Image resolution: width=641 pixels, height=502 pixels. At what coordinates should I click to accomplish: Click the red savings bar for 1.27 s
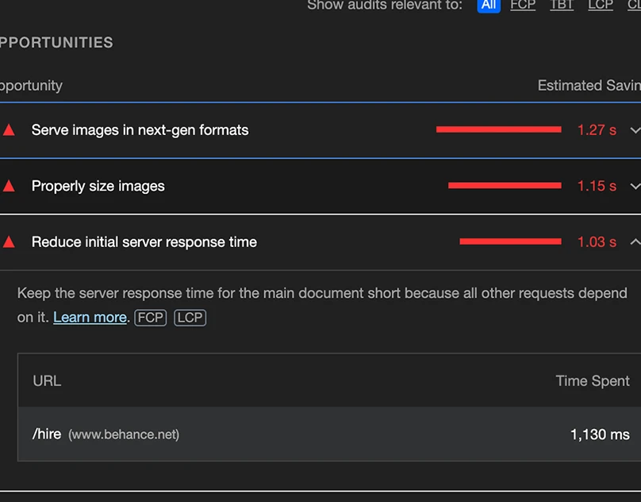pyautogui.click(x=498, y=129)
